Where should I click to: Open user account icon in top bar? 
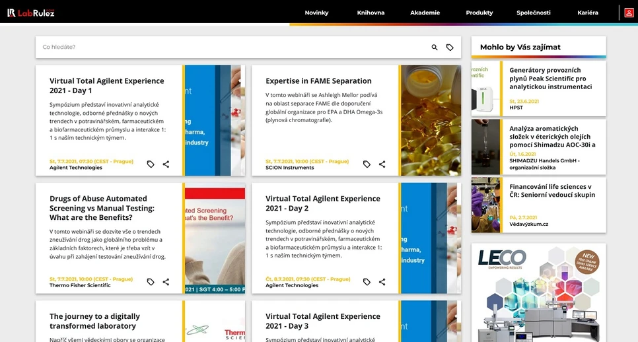click(x=629, y=13)
